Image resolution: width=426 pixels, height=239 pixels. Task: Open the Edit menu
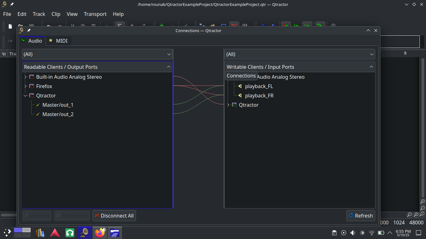22,14
